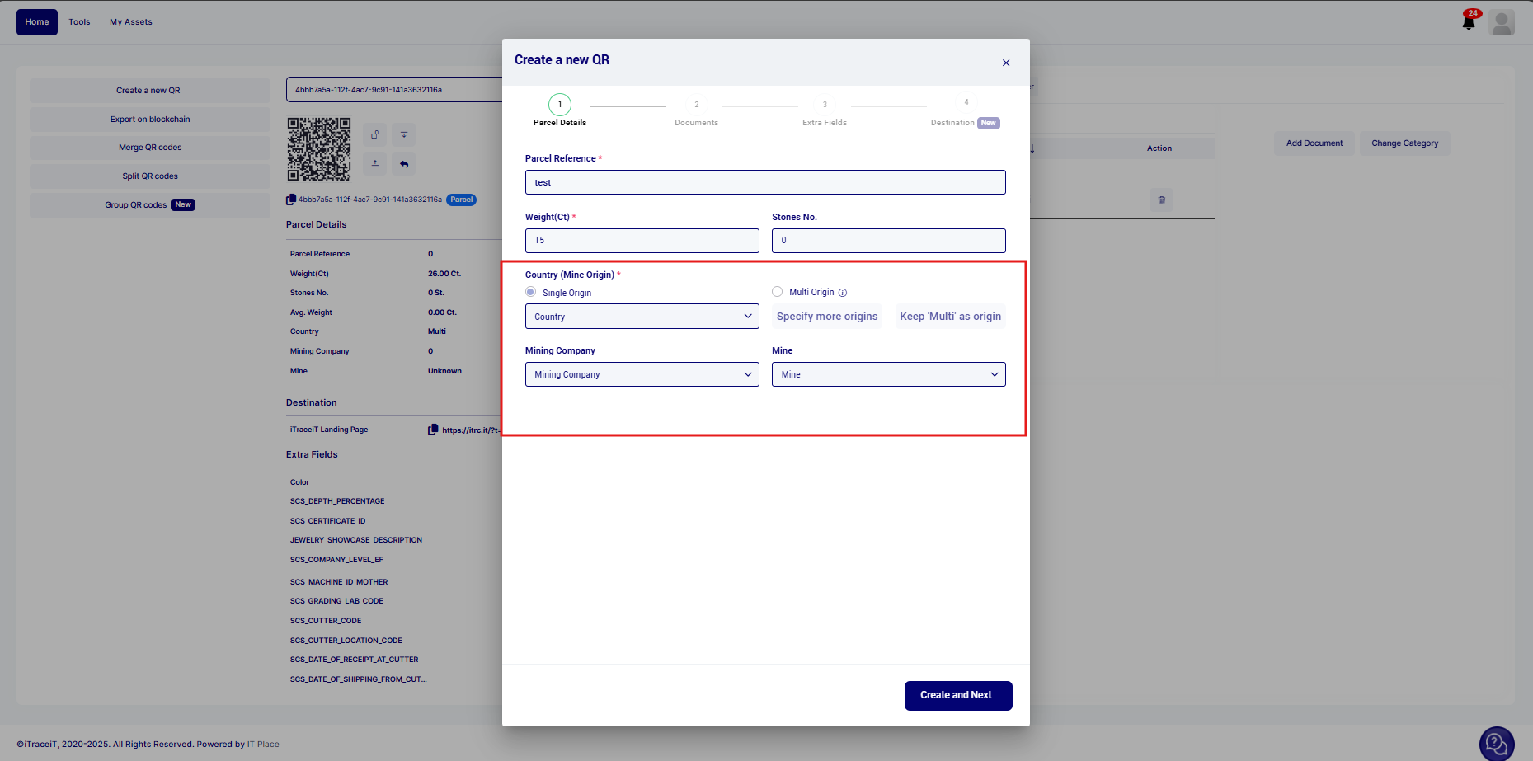1533x761 pixels.
Task: Close the Create a new QR dialog
Action: (1006, 63)
